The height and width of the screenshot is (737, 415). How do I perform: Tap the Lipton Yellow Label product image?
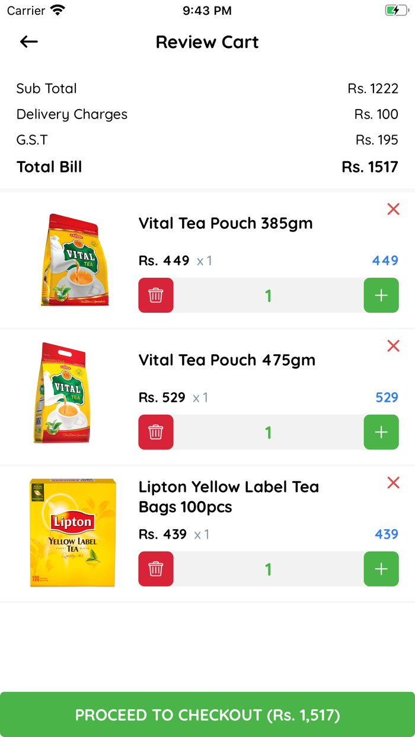[72, 532]
